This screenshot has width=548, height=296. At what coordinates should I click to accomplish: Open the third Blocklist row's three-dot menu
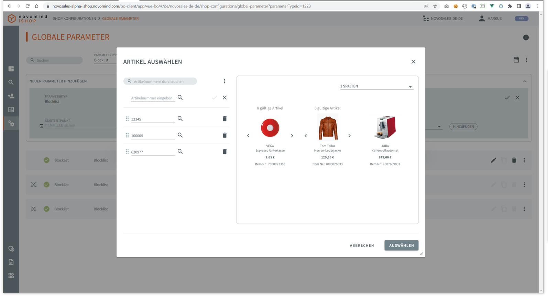(524, 209)
